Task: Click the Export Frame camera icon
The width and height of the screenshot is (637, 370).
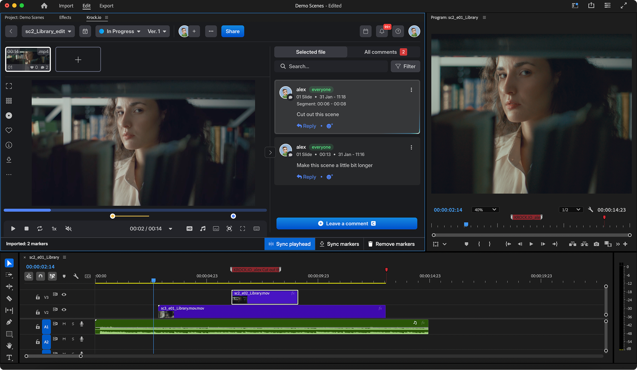Action: [596, 244]
